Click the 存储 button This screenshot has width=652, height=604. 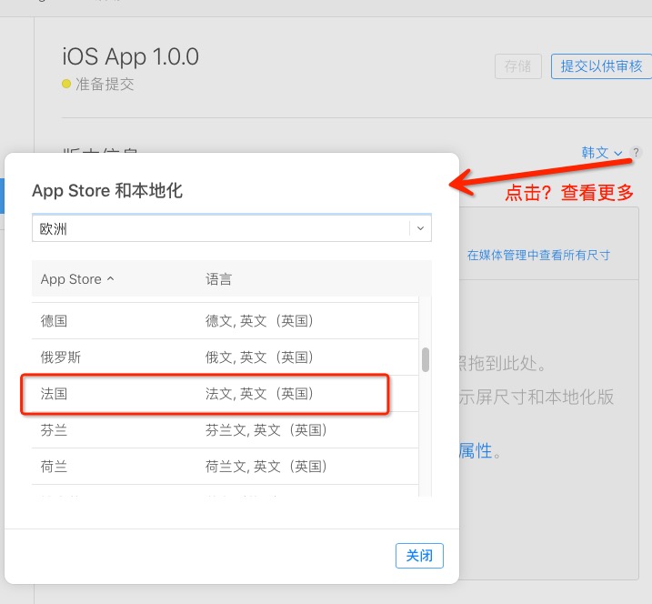coord(518,66)
